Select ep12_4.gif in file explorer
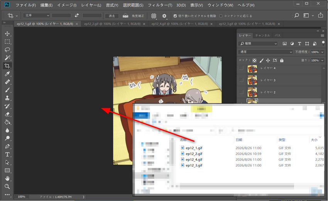The height and width of the screenshot is (201, 328). pos(194,159)
